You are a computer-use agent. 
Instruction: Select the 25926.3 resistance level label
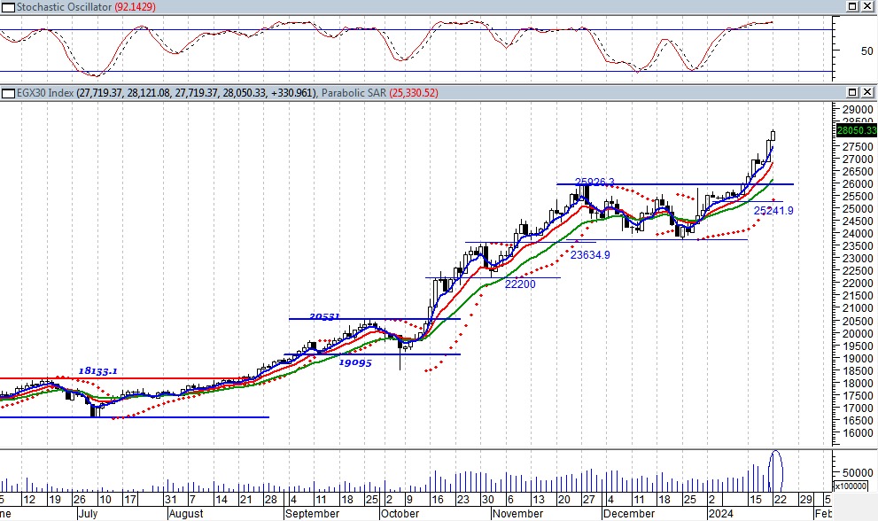[594, 182]
